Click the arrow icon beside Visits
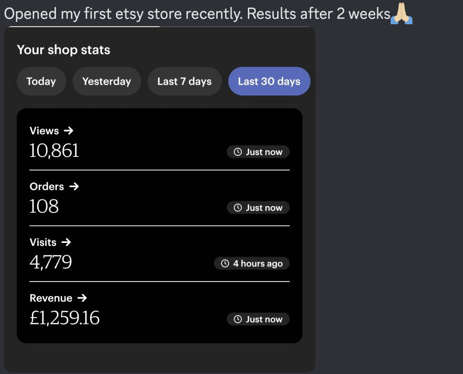463x374 pixels. (x=66, y=242)
